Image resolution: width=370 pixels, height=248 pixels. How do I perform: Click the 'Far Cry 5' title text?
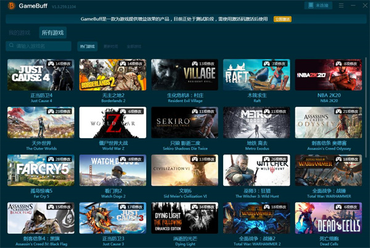(x=41, y=196)
